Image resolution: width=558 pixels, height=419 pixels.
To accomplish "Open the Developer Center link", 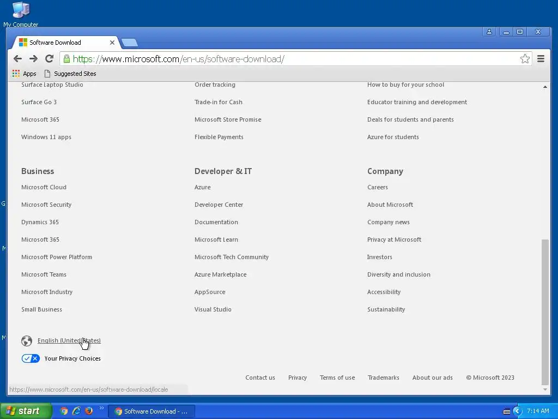I will pos(219,205).
